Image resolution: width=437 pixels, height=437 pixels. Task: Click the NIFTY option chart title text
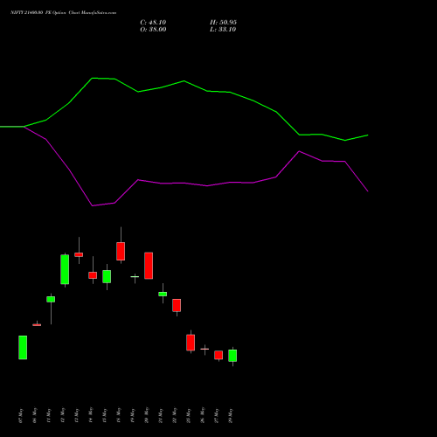tap(63, 13)
